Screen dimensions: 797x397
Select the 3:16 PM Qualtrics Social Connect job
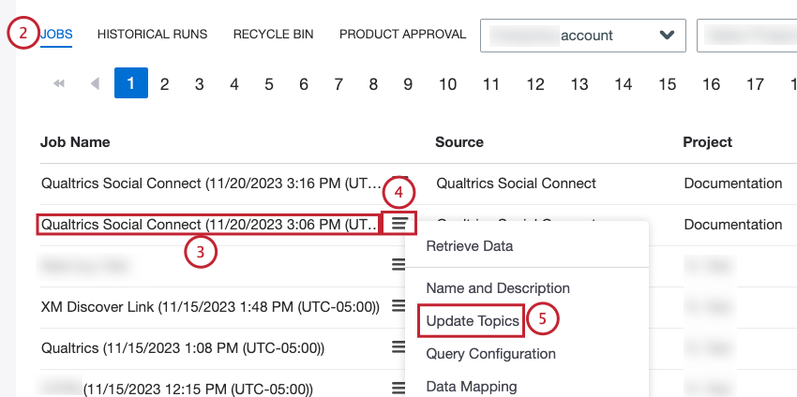point(210,184)
